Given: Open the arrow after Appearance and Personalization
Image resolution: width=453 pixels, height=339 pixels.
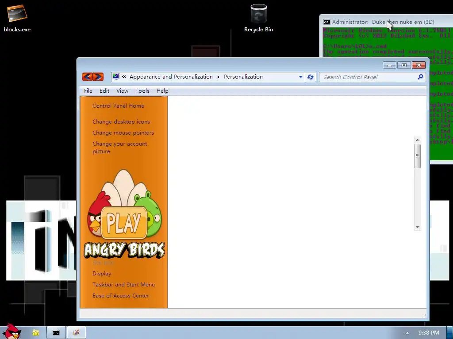Looking at the screenshot, I should point(218,77).
